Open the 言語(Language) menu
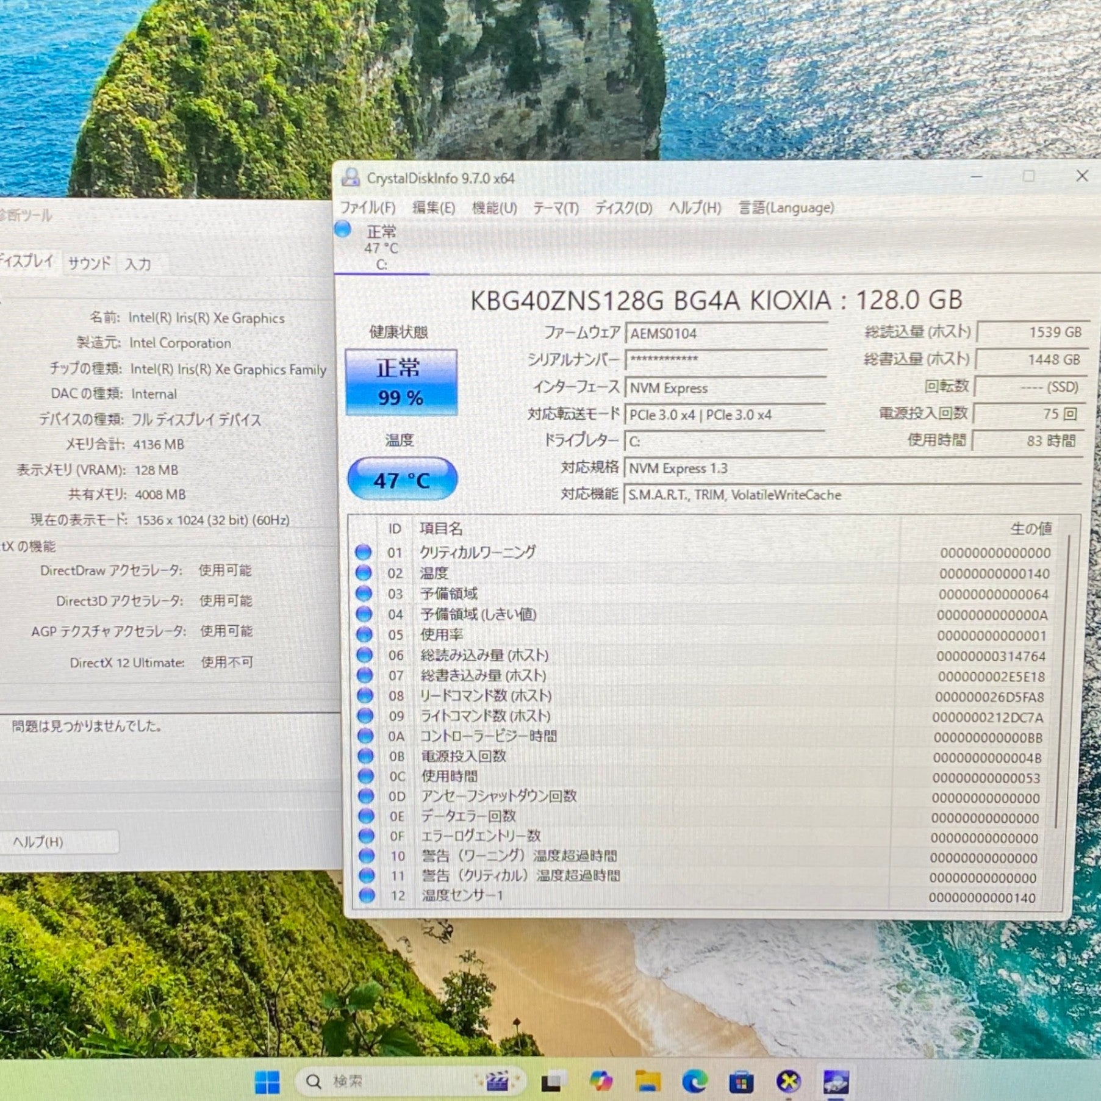The width and height of the screenshot is (1101, 1101). click(x=786, y=208)
